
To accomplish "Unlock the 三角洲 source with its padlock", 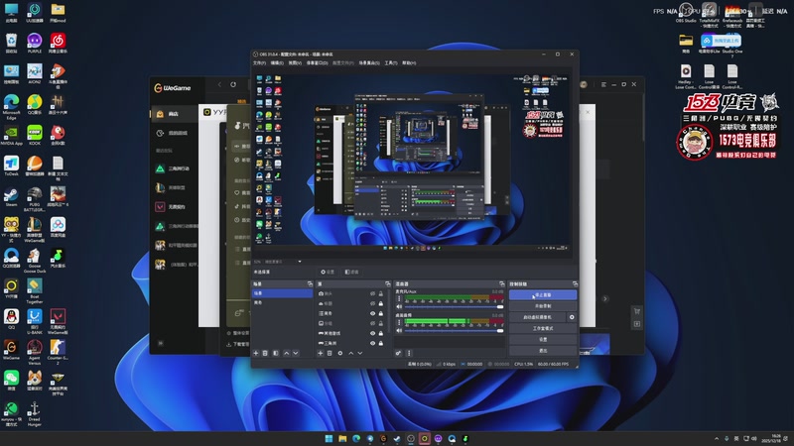I will tap(381, 343).
